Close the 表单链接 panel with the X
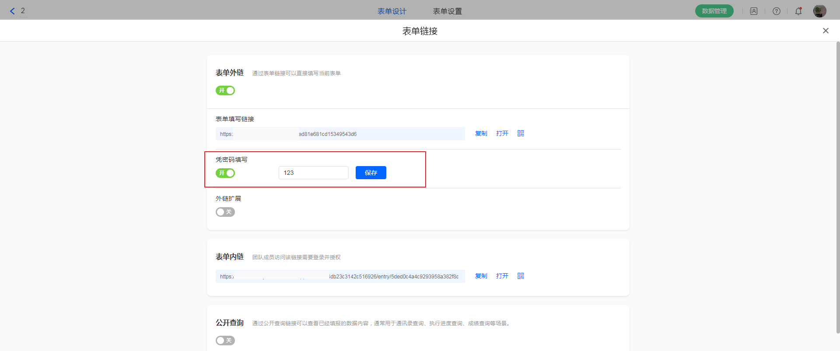The width and height of the screenshot is (840, 351). tap(826, 31)
